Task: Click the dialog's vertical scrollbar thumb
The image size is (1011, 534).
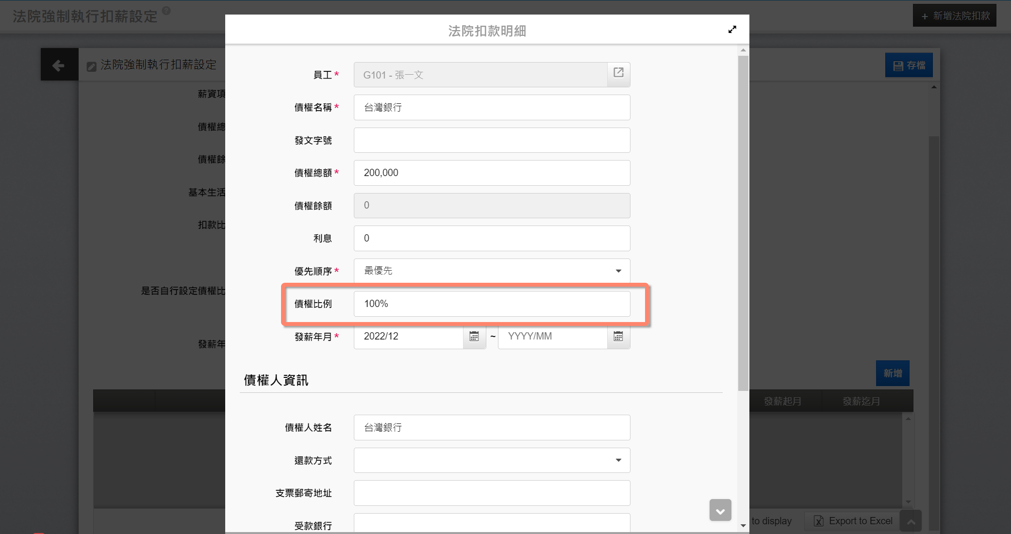Action: pyautogui.click(x=743, y=223)
